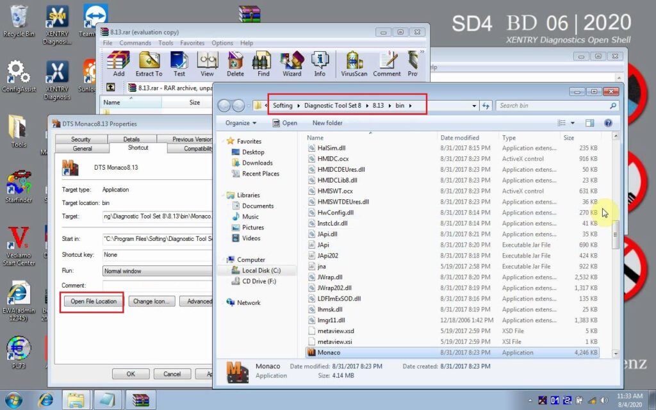Switch to the Security tab
This screenshot has width=656, height=410.
click(81, 139)
